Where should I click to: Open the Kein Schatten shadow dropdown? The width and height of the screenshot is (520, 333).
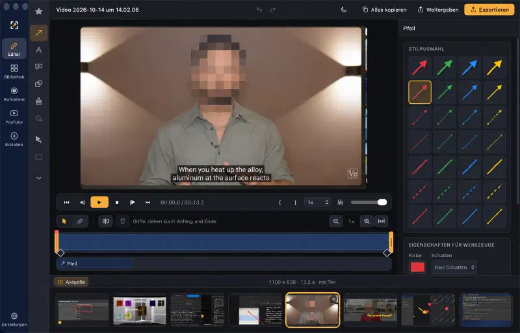(454, 267)
